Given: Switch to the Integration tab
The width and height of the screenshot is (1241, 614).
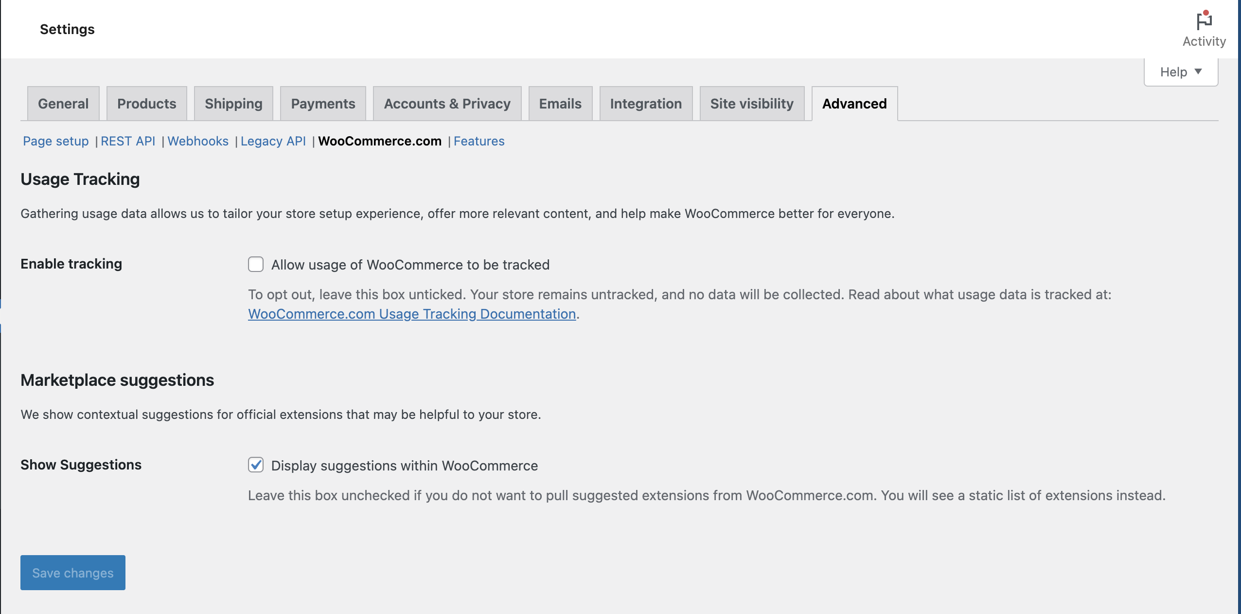Looking at the screenshot, I should pos(646,103).
